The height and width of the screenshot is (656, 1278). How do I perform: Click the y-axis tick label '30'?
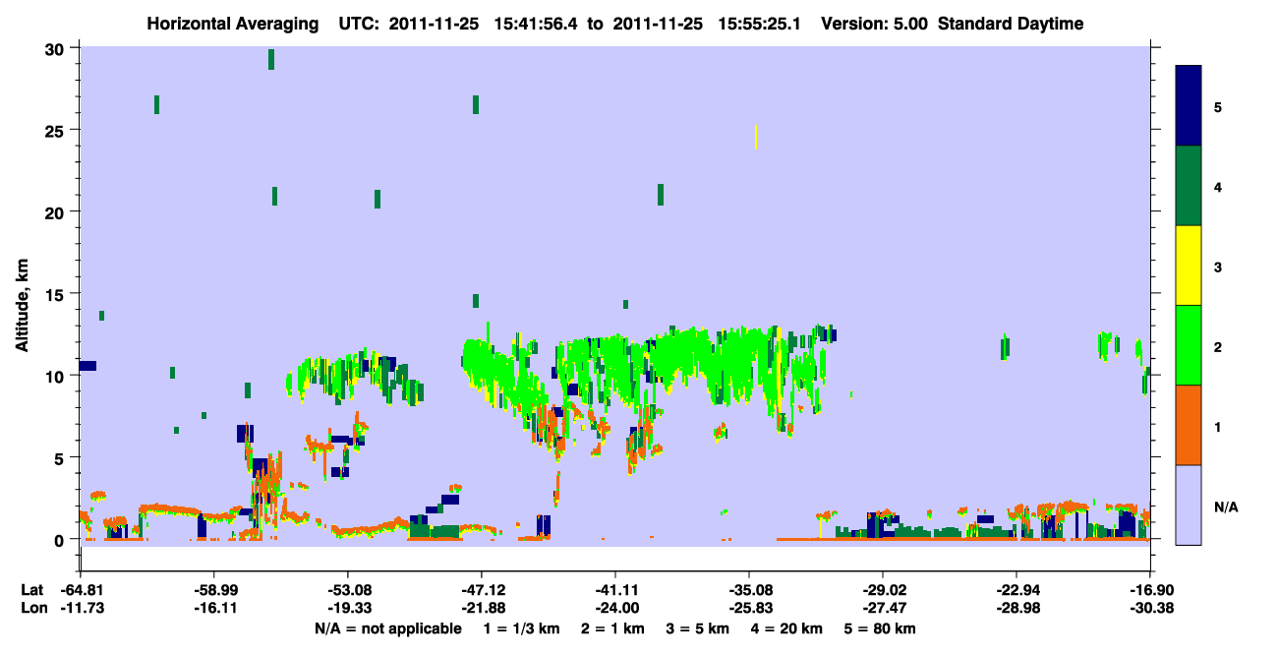point(57,49)
